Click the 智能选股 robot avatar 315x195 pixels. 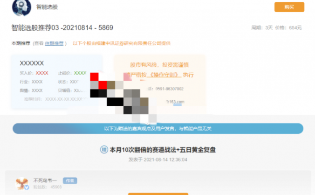click(22, 7)
